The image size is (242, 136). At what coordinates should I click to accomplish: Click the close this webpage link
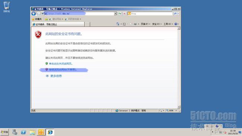pos(60,63)
